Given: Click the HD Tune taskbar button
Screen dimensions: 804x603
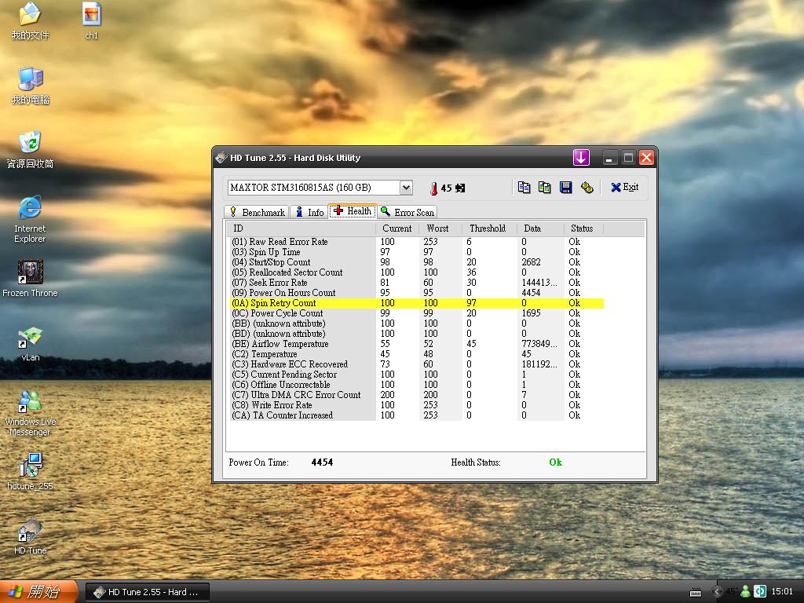Looking at the screenshot, I should click(x=146, y=592).
